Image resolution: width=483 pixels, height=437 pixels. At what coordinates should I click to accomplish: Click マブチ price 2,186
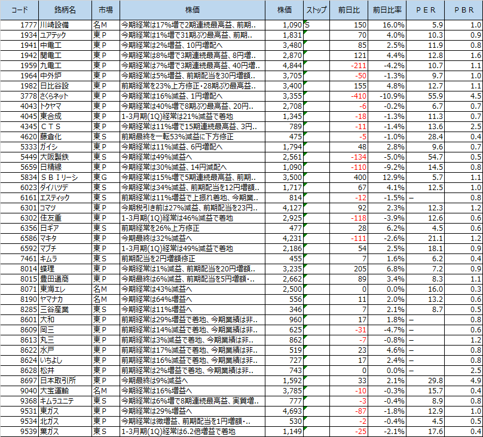pyautogui.click(x=284, y=249)
